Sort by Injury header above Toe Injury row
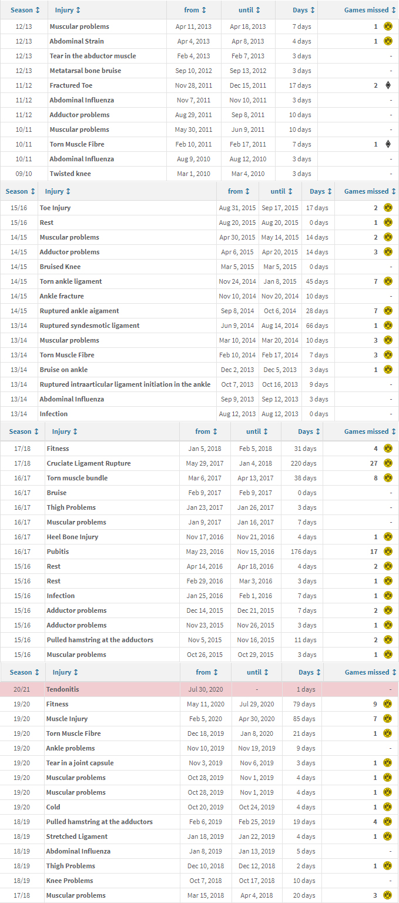This screenshot has width=399, height=903. 58,191
